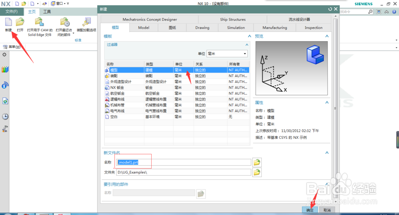Viewport: 399px width, 215px height.
Task: Open the web browser page icon in sidebar
Action: pos(5,101)
